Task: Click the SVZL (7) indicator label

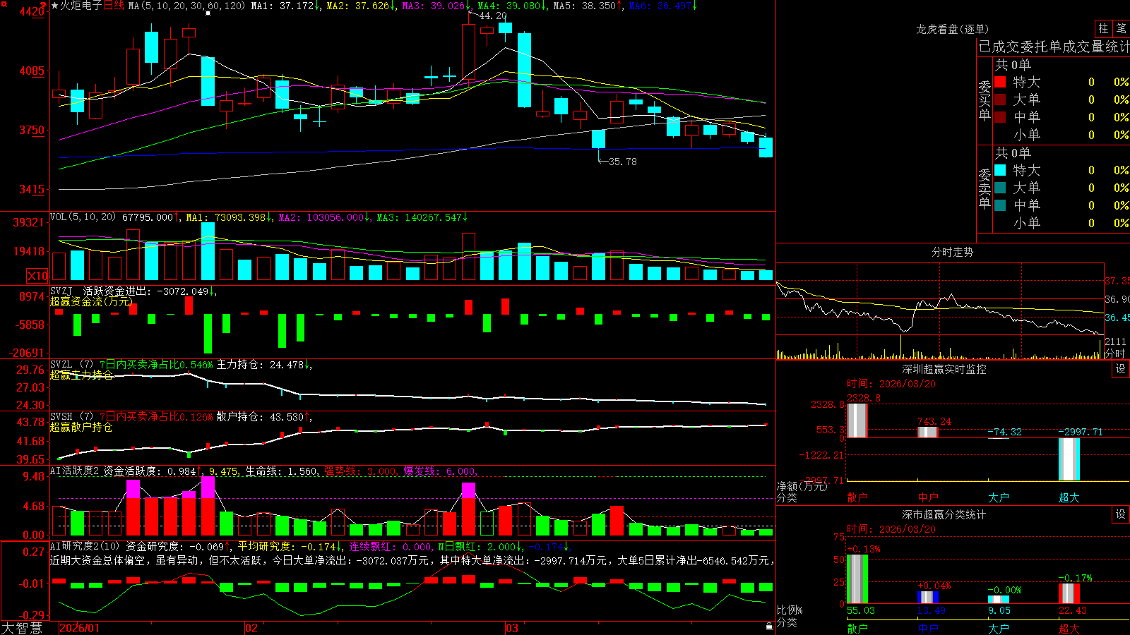Action: 71,365
